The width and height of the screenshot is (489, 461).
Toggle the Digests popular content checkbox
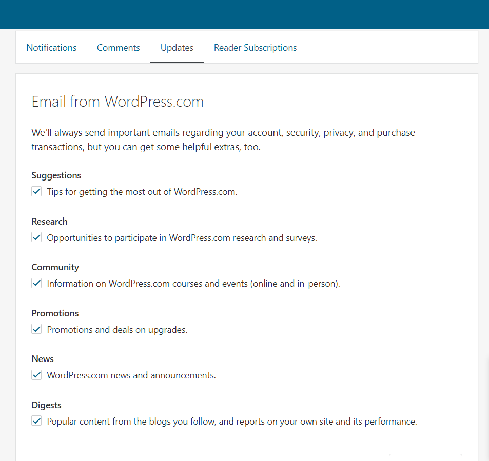coord(36,421)
